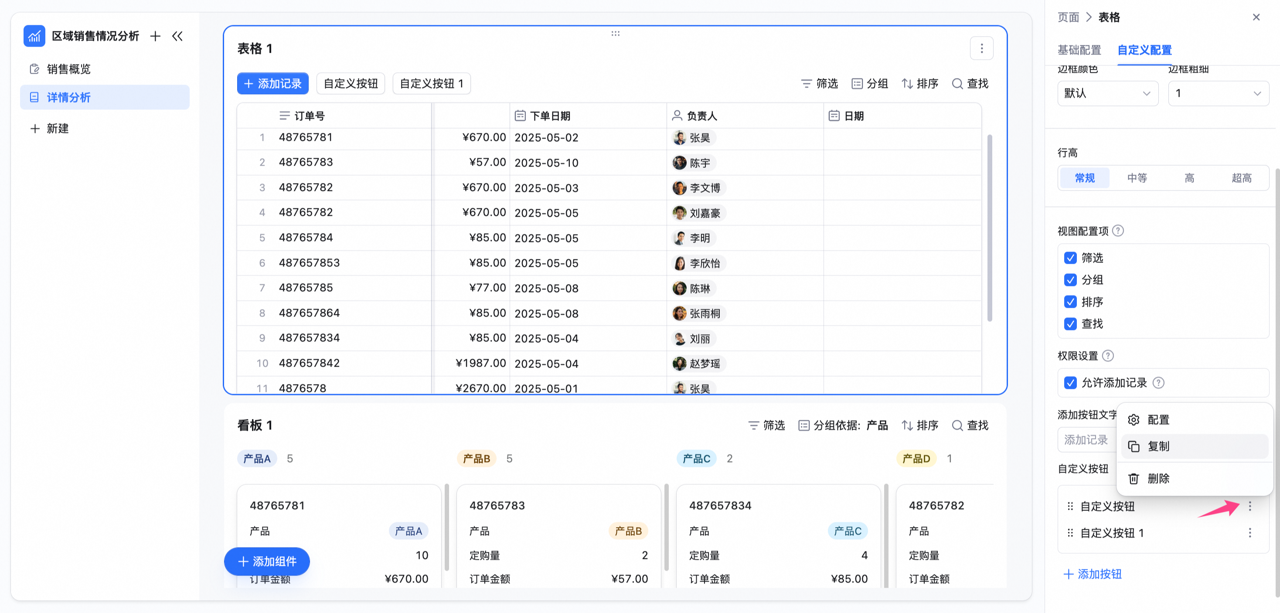Screen dimensions: 1280x613
Task: Expand the 边框粗细 dropdown showing 1
Action: (x=1219, y=93)
